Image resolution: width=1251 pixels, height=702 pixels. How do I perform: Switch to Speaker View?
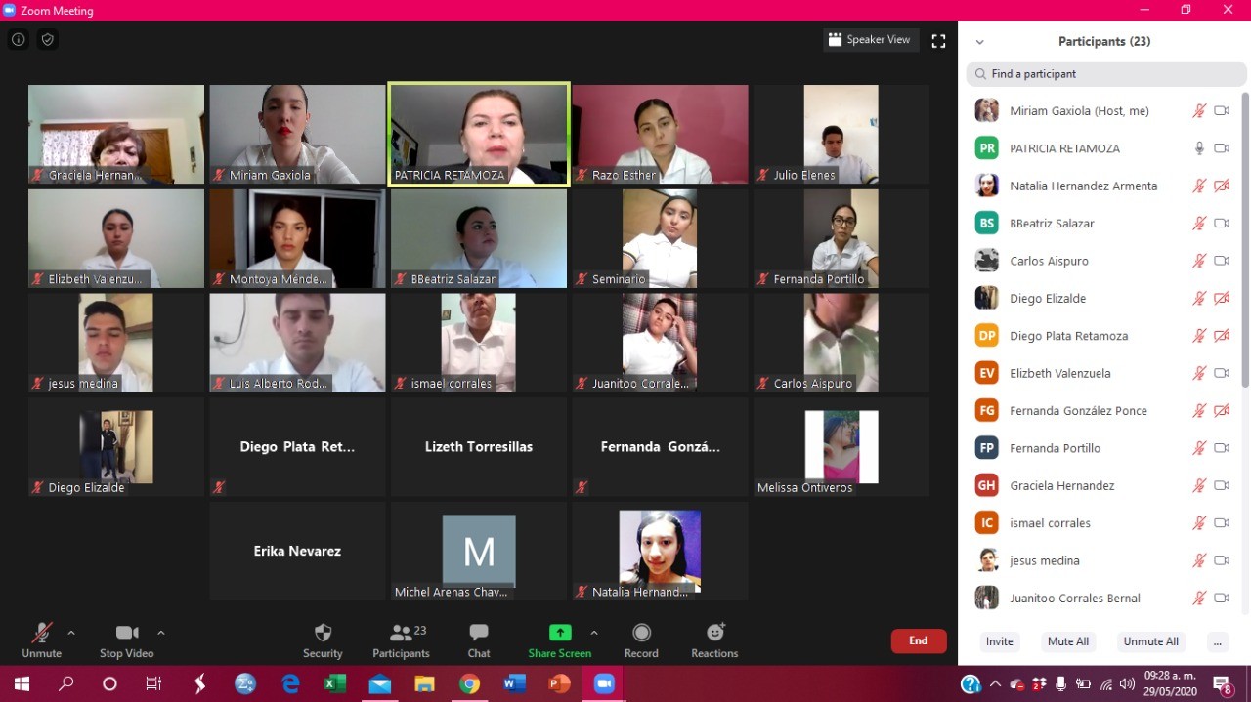(869, 40)
